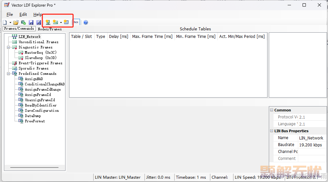This screenshot has height=182, width=328.
Task: Add a new frame with envelope icon
Action: click(56, 22)
